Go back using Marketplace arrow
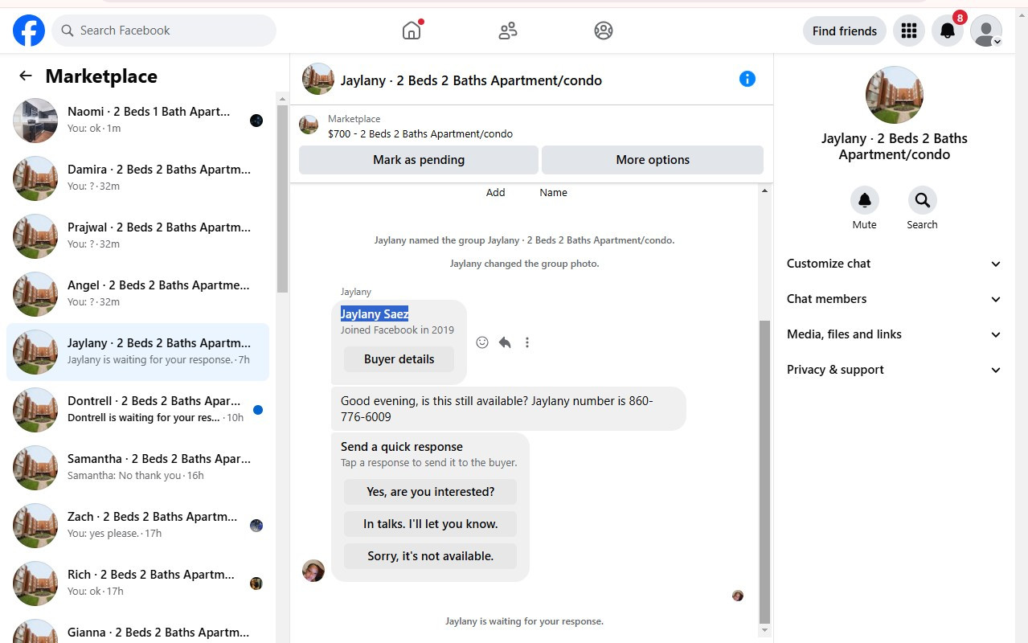The image size is (1028, 643). click(26, 76)
